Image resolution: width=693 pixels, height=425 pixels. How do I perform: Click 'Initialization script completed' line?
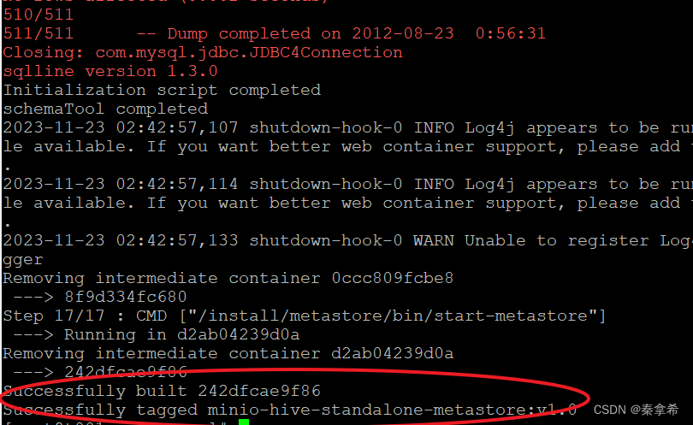162,90
